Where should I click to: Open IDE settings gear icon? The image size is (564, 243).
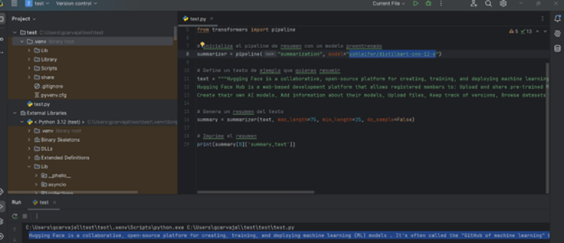point(503,3)
